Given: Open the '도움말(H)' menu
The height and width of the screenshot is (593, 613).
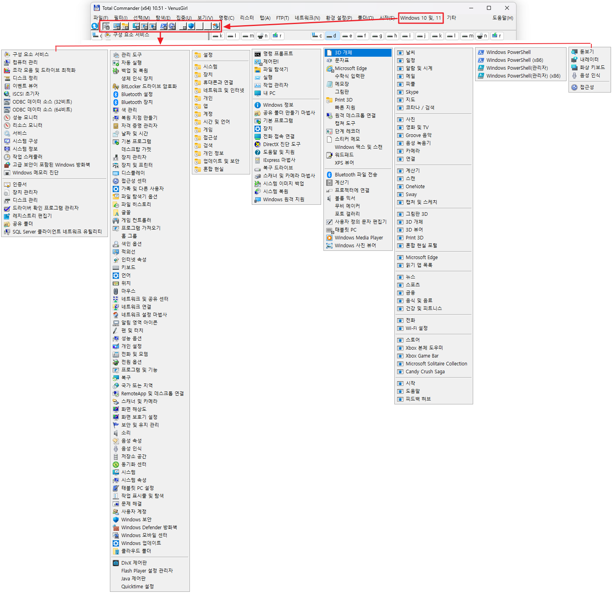Looking at the screenshot, I should click(x=503, y=18).
